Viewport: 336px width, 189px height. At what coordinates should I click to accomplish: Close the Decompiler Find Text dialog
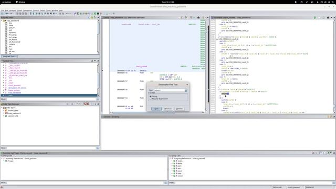[187, 85]
